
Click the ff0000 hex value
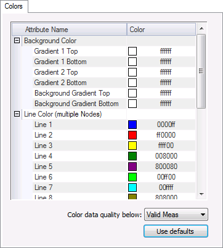point(166,135)
